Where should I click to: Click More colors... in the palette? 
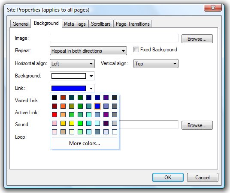(x=85, y=143)
